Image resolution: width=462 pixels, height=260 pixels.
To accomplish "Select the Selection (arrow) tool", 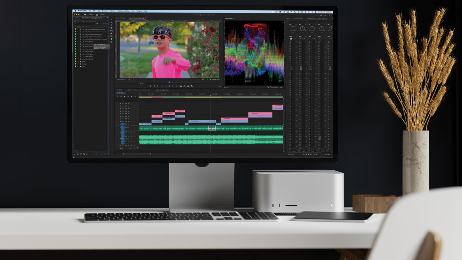I will 112,20.
